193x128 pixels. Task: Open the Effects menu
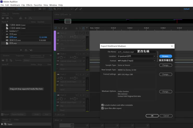(29, 5)
